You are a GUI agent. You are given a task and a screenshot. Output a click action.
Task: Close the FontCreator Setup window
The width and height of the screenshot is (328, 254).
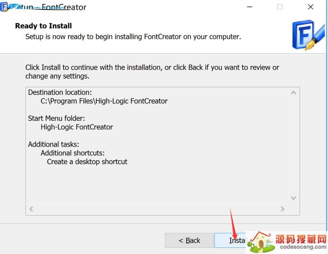tap(310, 7)
